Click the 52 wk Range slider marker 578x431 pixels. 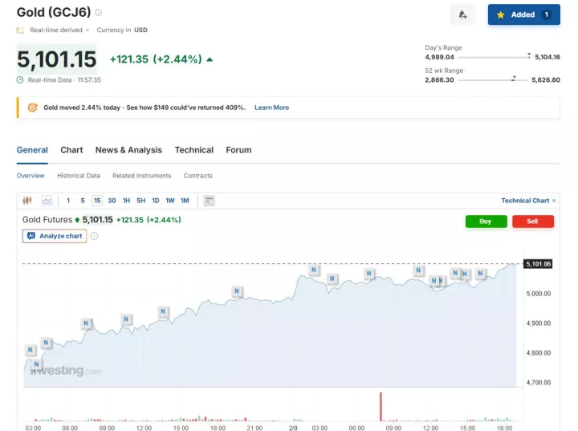(x=513, y=79)
